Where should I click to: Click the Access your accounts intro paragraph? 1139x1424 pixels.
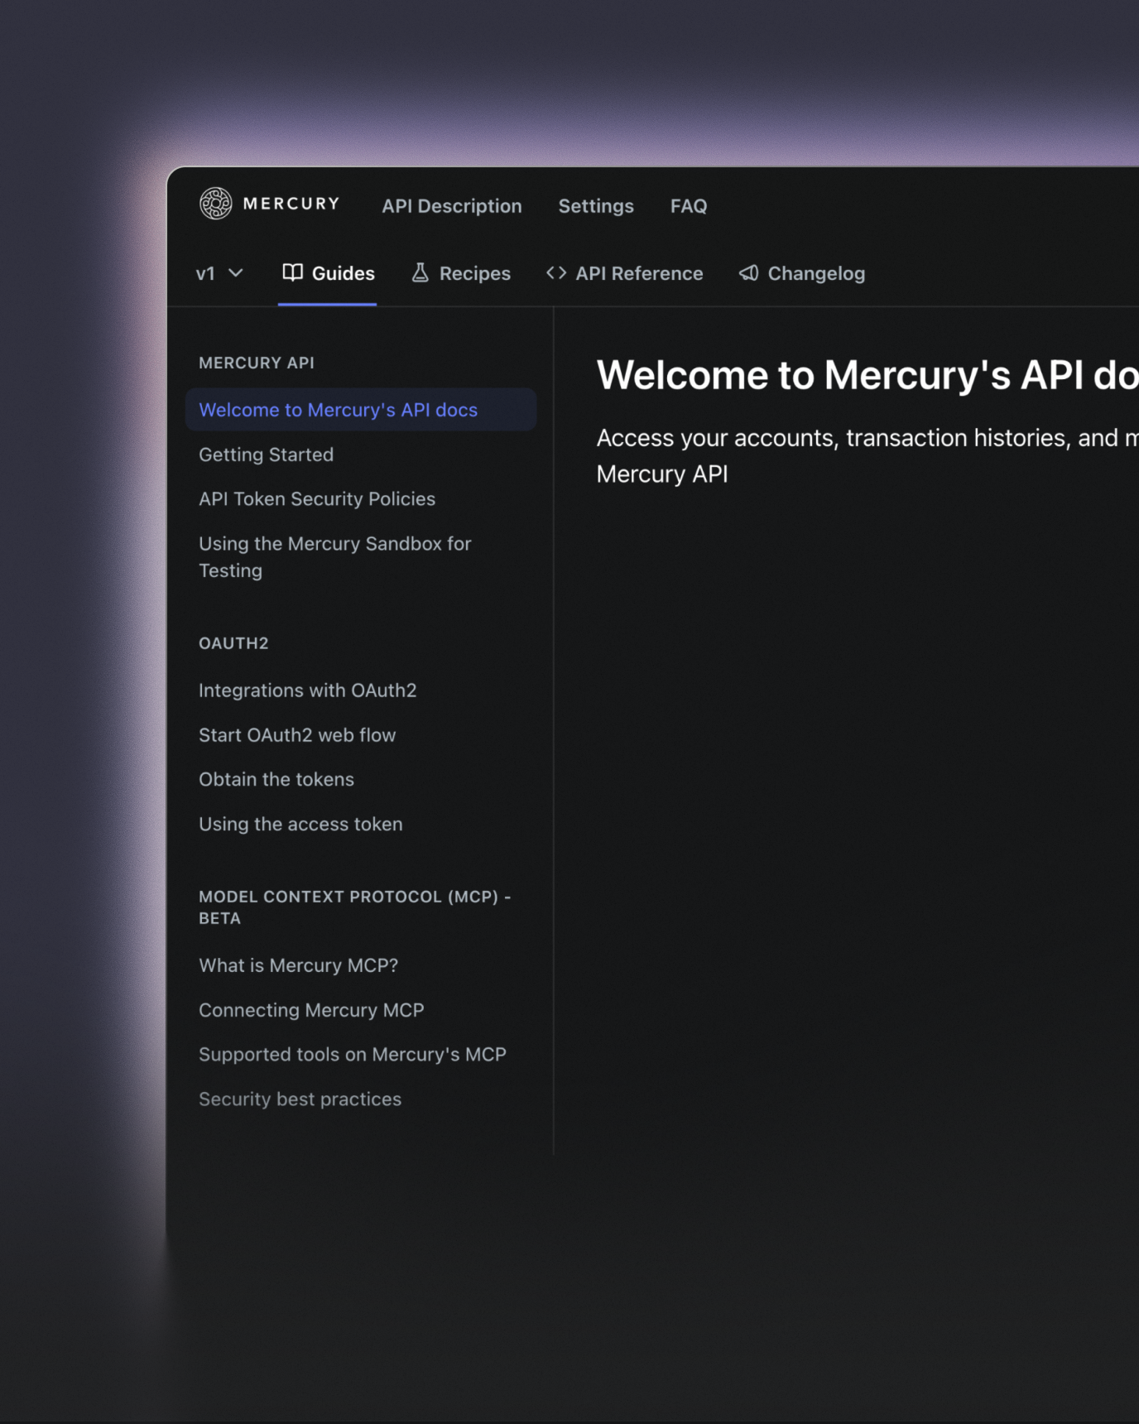(x=867, y=456)
